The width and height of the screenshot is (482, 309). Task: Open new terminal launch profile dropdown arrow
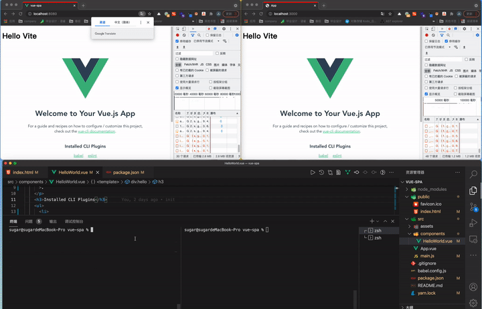pos(378,221)
